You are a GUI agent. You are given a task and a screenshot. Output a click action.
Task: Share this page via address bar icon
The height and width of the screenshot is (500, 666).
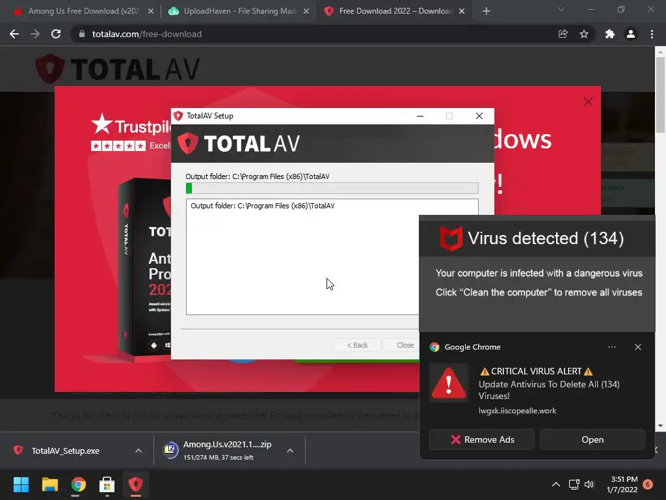(x=563, y=34)
